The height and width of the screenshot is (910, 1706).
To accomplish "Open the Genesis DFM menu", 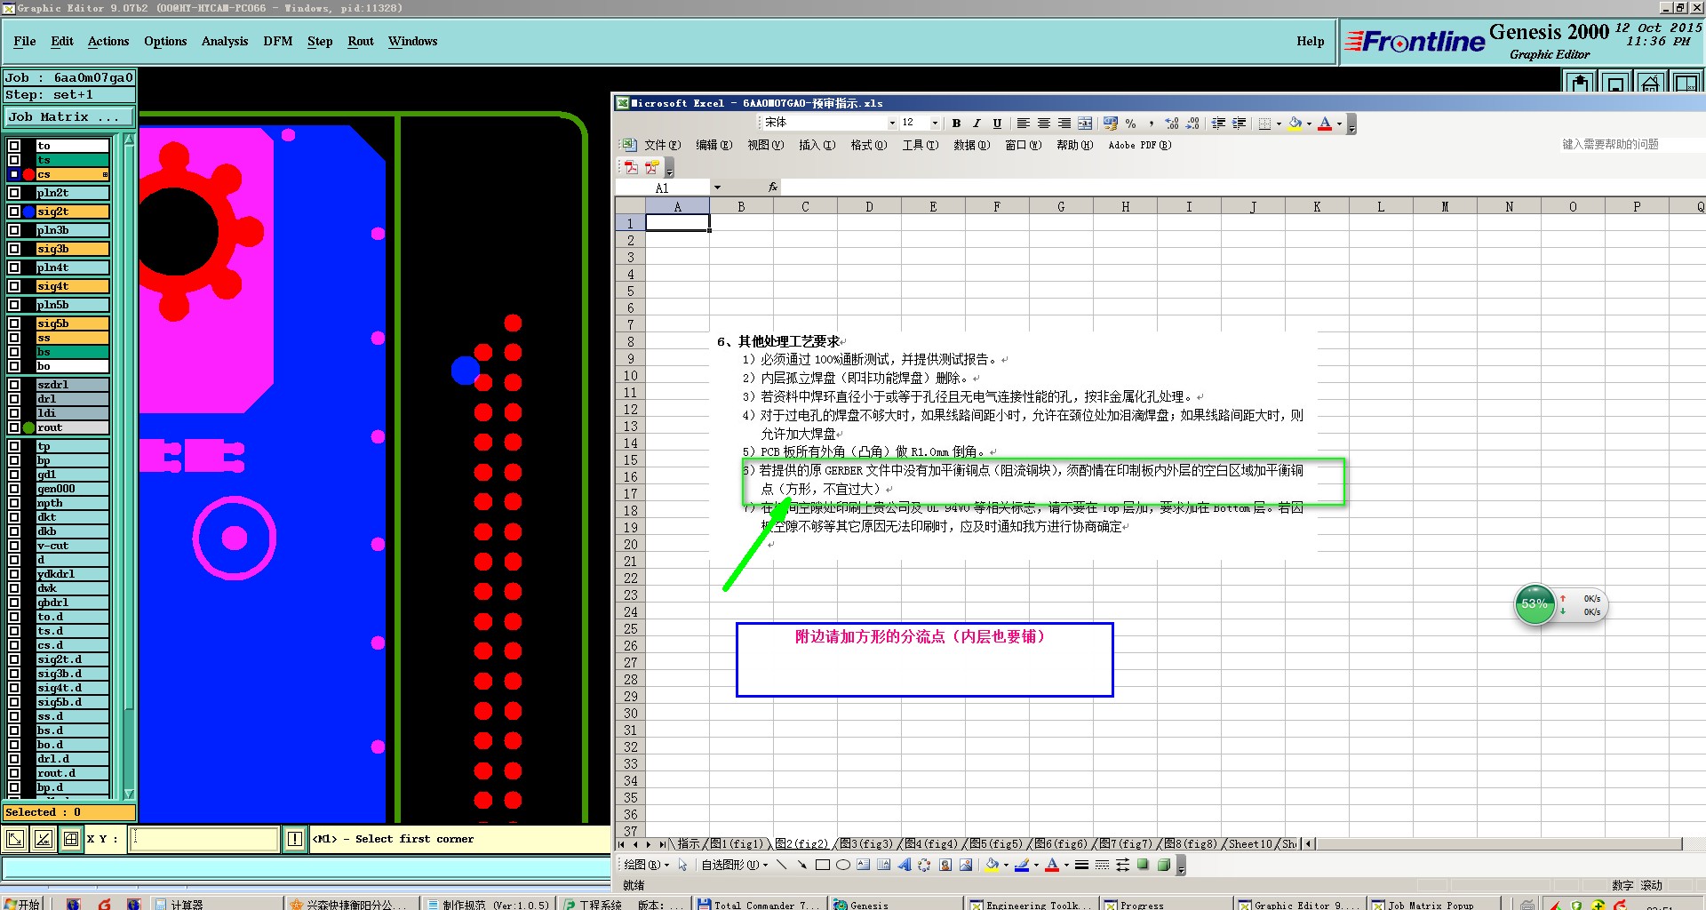I will (277, 41).
